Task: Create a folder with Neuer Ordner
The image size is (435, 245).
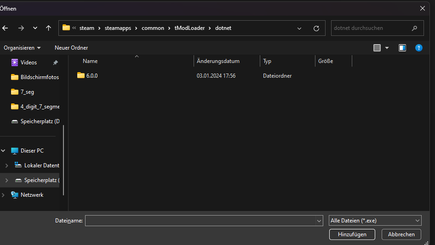Action: tap(71, 48)
